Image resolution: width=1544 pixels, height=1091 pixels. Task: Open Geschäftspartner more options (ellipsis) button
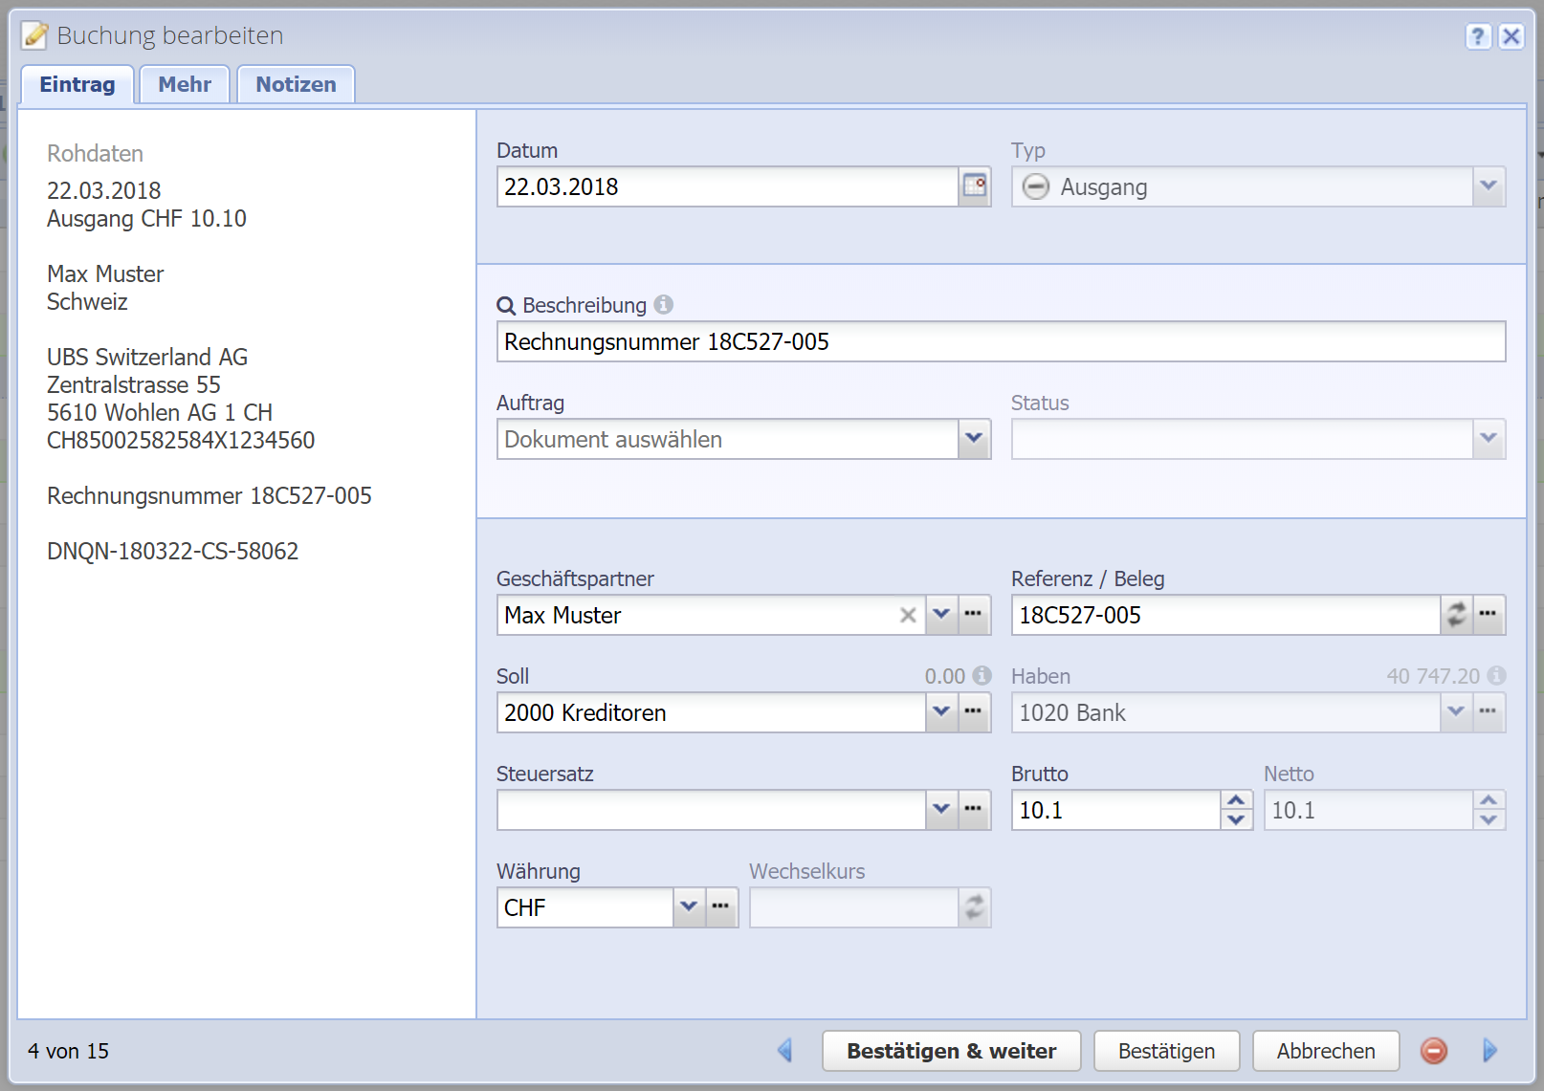coord(974,615)
